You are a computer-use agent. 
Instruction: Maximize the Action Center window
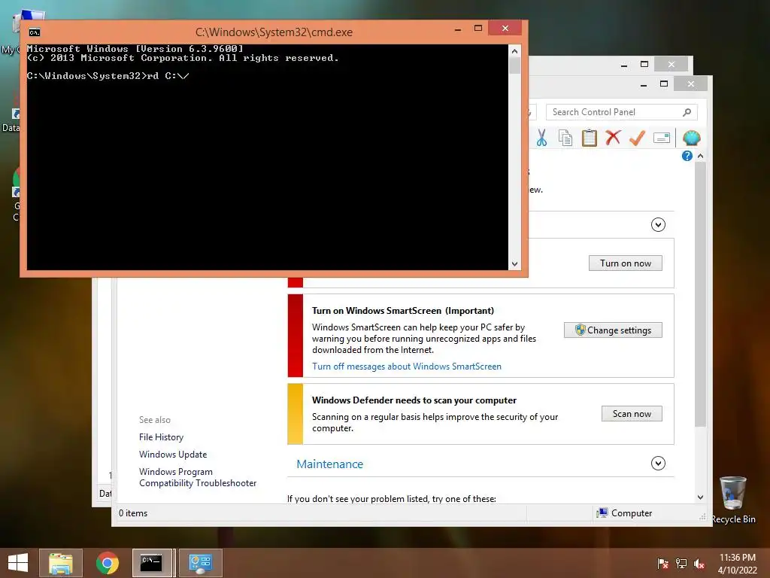point(663,84)
